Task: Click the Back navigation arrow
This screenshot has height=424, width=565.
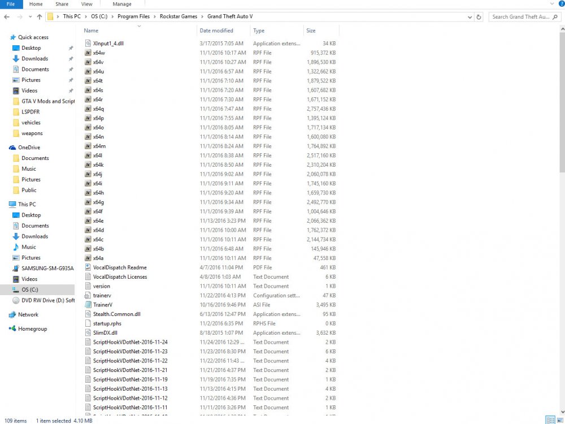Action: click(7, 16)
